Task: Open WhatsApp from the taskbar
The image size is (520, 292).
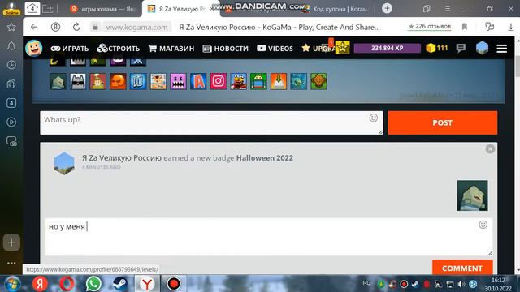Action: point(93,284)
